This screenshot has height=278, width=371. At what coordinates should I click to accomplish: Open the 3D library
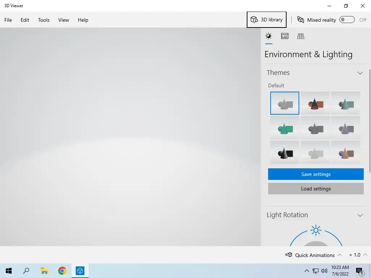pyautogui.click(x=266, y=20)
